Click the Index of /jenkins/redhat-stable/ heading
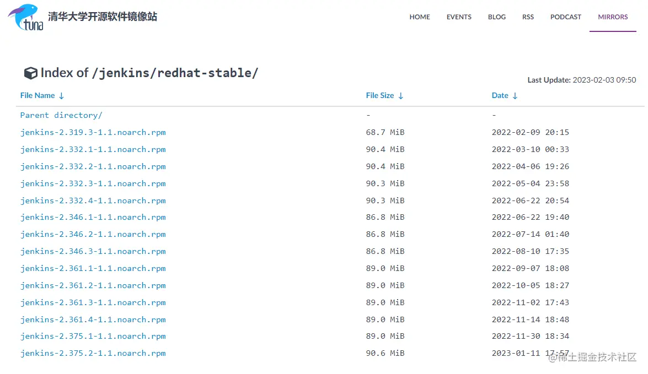The image size is (648, 374). point(149,73)
